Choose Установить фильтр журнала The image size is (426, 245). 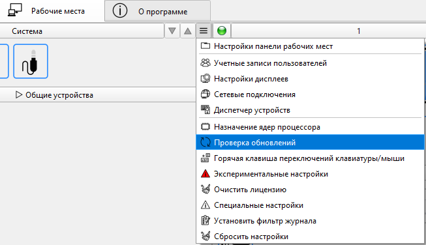(310, 221)
